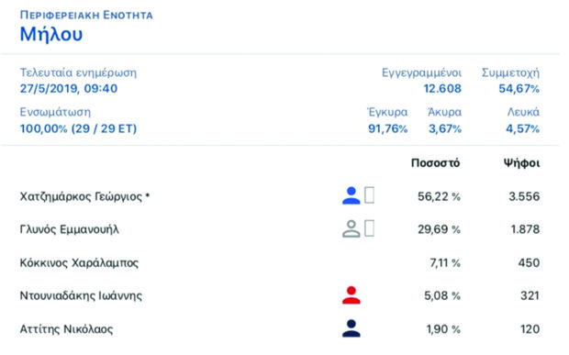Click the Έγκυρα percentage 91,76%
569x355 pixels.
click(388, 128)
